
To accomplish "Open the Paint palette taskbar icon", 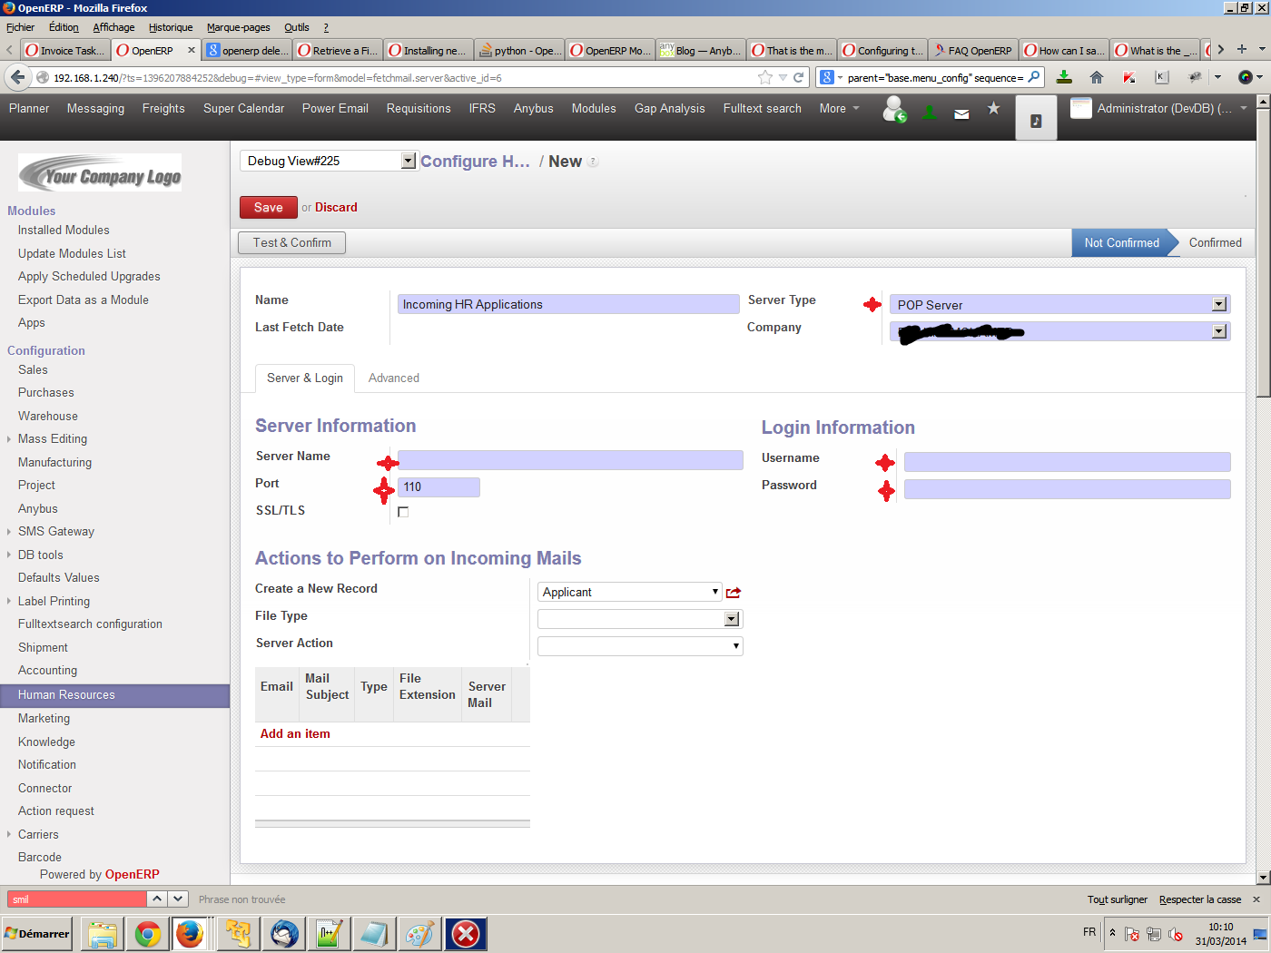I will [x=420, y=933].
